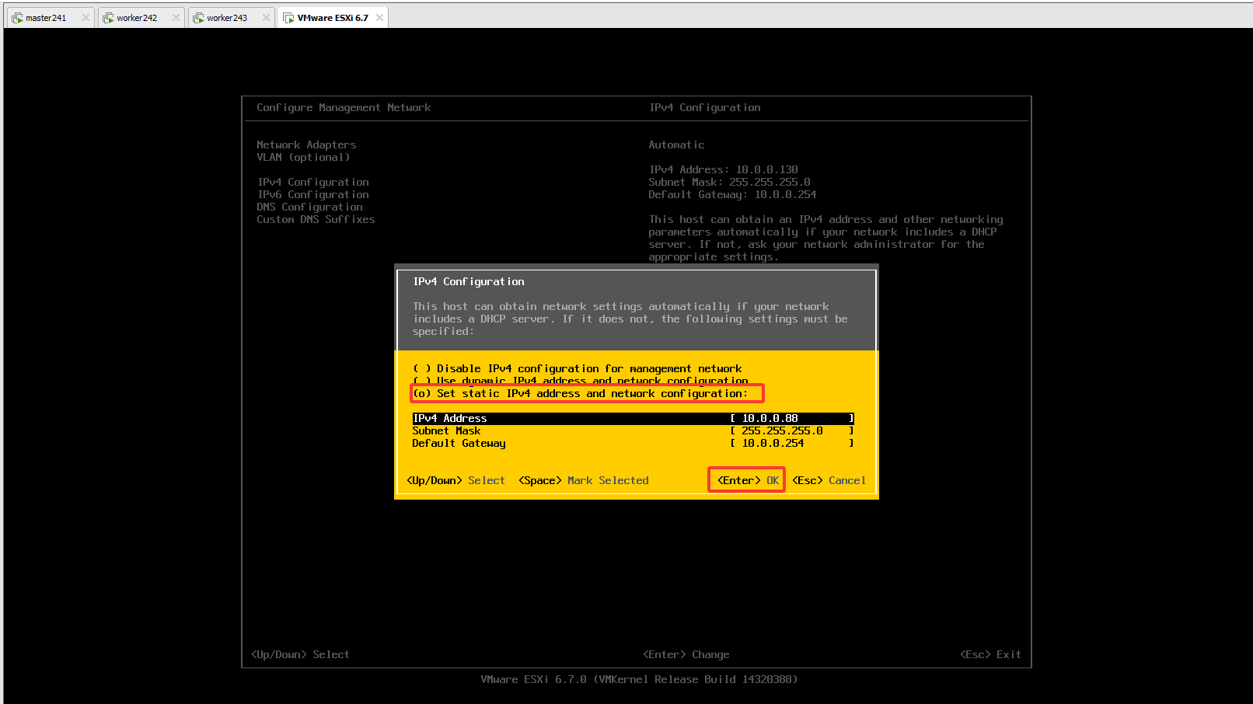Select Network Adapters menu entry
The height and width of the screenshot is (704, 1253).
[306, 145]
